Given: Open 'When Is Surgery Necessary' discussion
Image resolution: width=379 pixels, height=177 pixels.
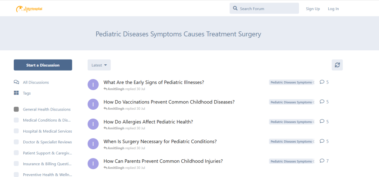Looking at the screenshot, I should pyautogui.click(x=160, y=142).
